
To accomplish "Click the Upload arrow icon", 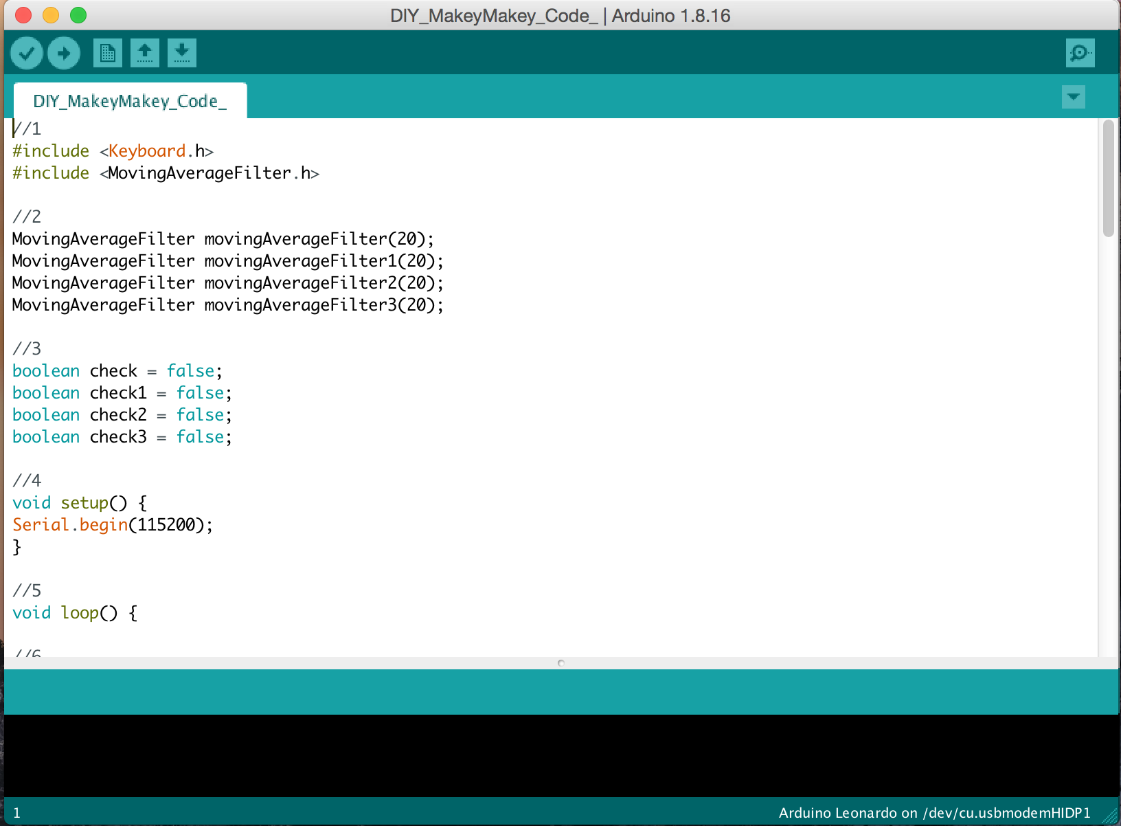I will (64, 52).
